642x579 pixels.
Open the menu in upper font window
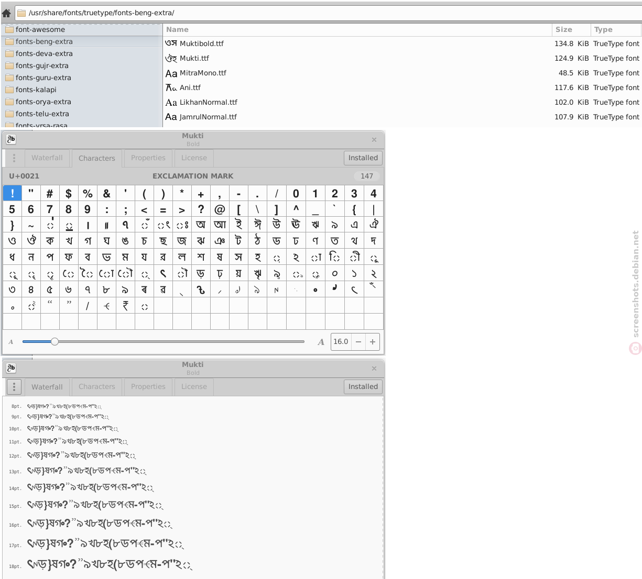14,158
